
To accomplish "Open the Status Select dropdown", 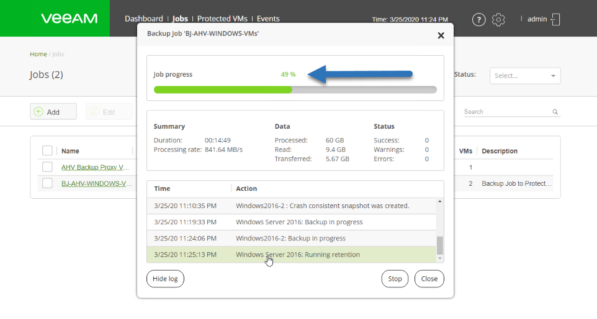I will coord(525,76).
